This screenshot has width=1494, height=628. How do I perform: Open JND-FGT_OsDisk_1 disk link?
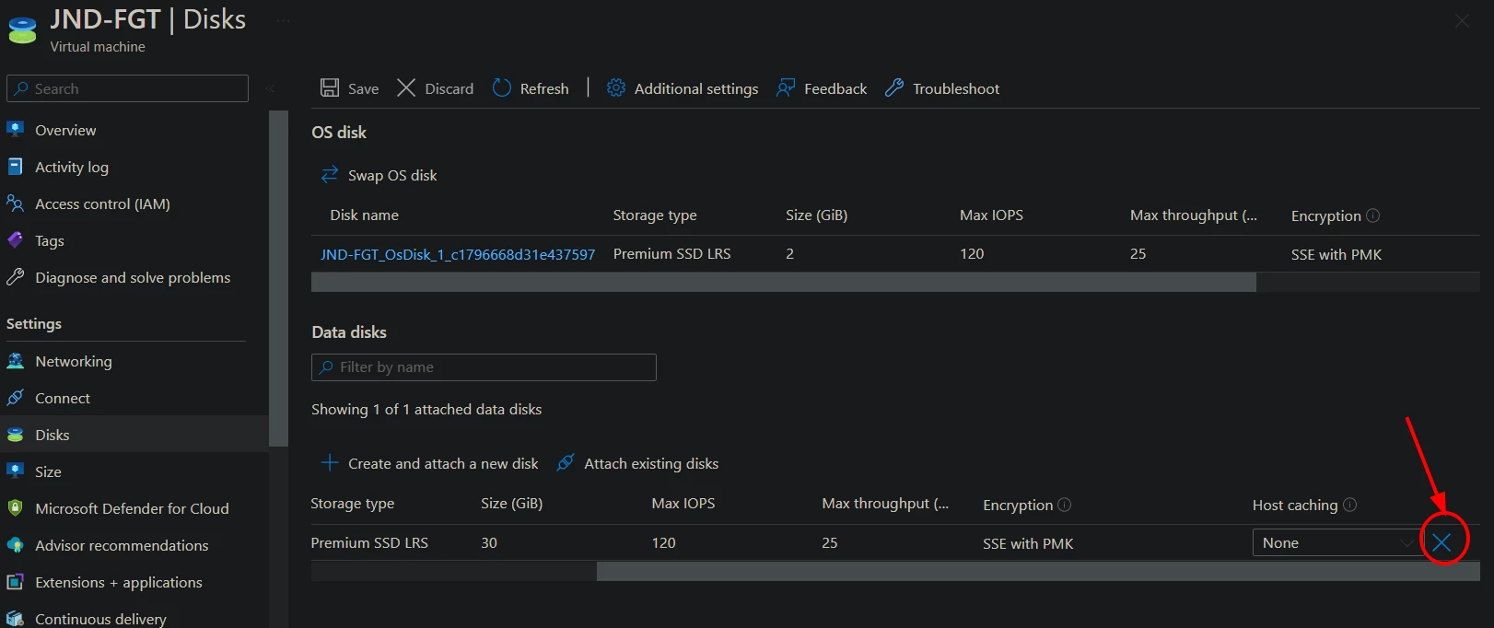click(x=458, y=254)
